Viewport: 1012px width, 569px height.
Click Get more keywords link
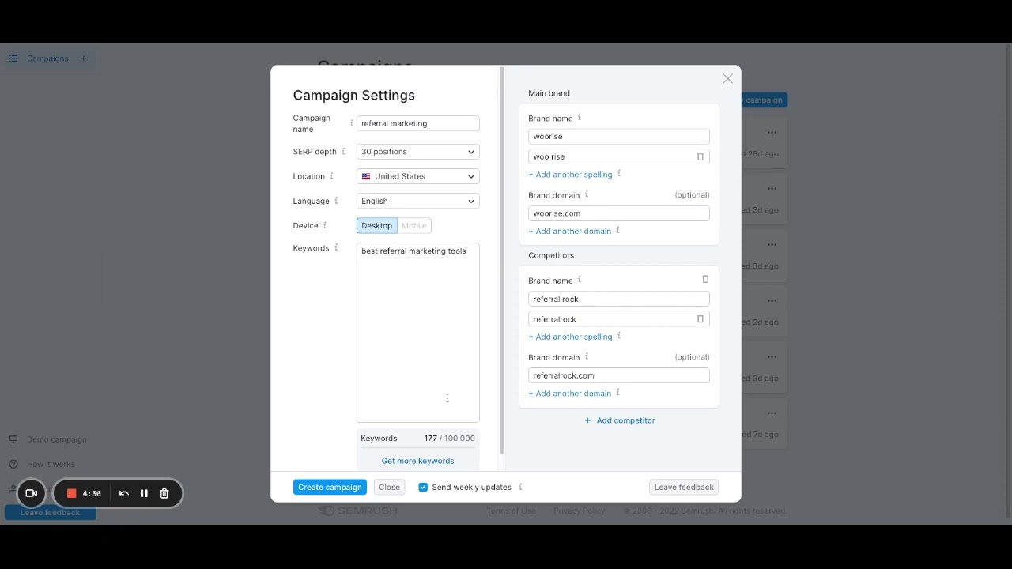417,461
